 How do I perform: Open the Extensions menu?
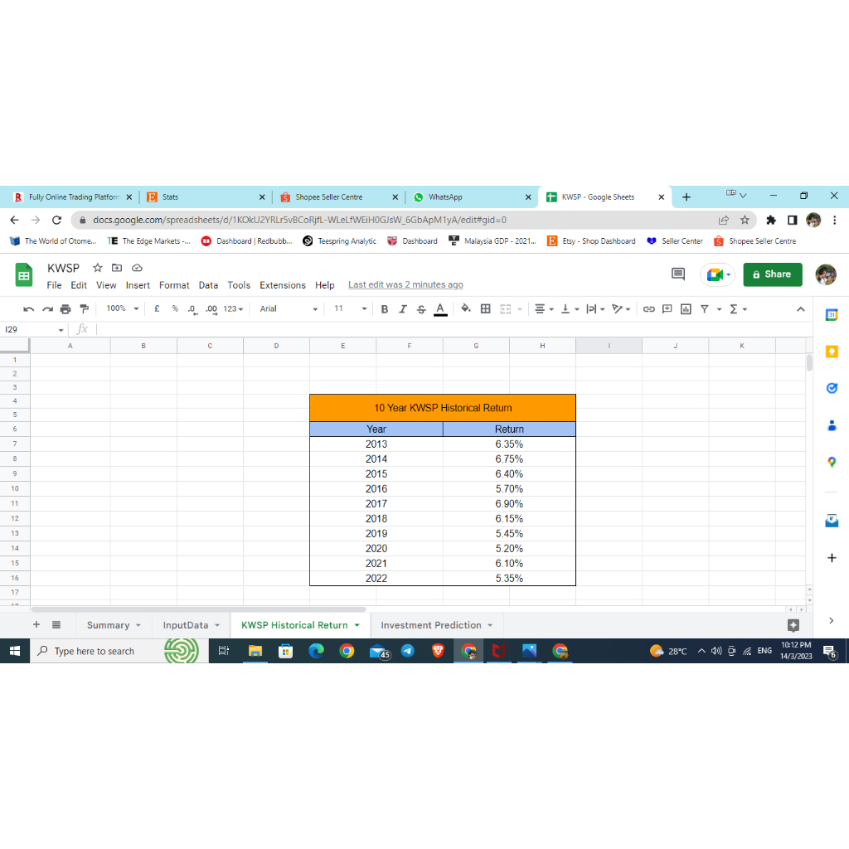(x=282, y=285)
